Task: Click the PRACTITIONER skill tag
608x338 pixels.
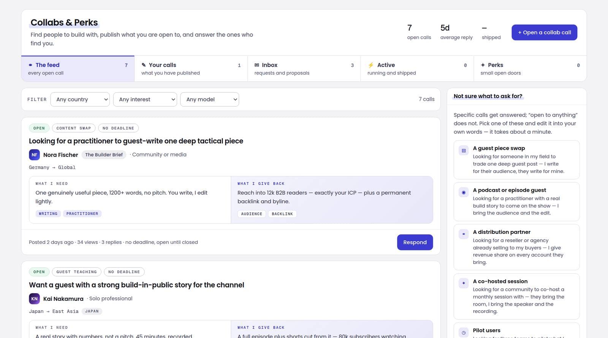Action: [x=82, y=214]
